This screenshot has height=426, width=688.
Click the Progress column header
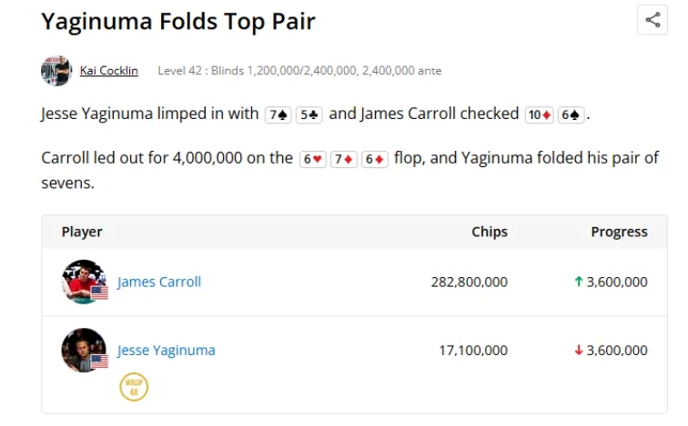point(619,232)
